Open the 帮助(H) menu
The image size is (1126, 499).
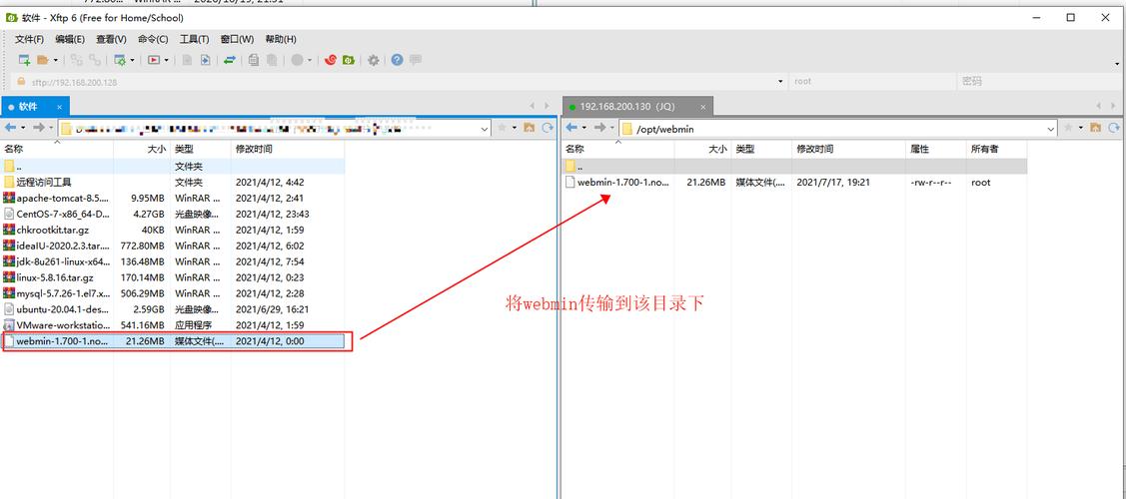[x=281, y=40]
